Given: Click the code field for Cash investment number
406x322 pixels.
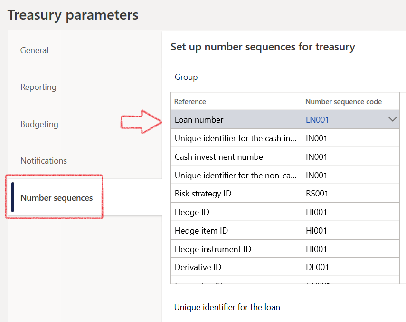Looking at the screenshot, I should pyautogui.click(x=350, y=157).
